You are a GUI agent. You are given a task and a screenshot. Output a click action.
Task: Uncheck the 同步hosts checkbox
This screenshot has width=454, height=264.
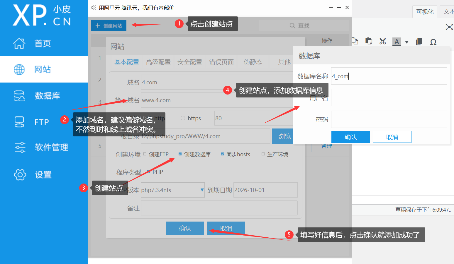pyautogui.click(x=222, y=154)
